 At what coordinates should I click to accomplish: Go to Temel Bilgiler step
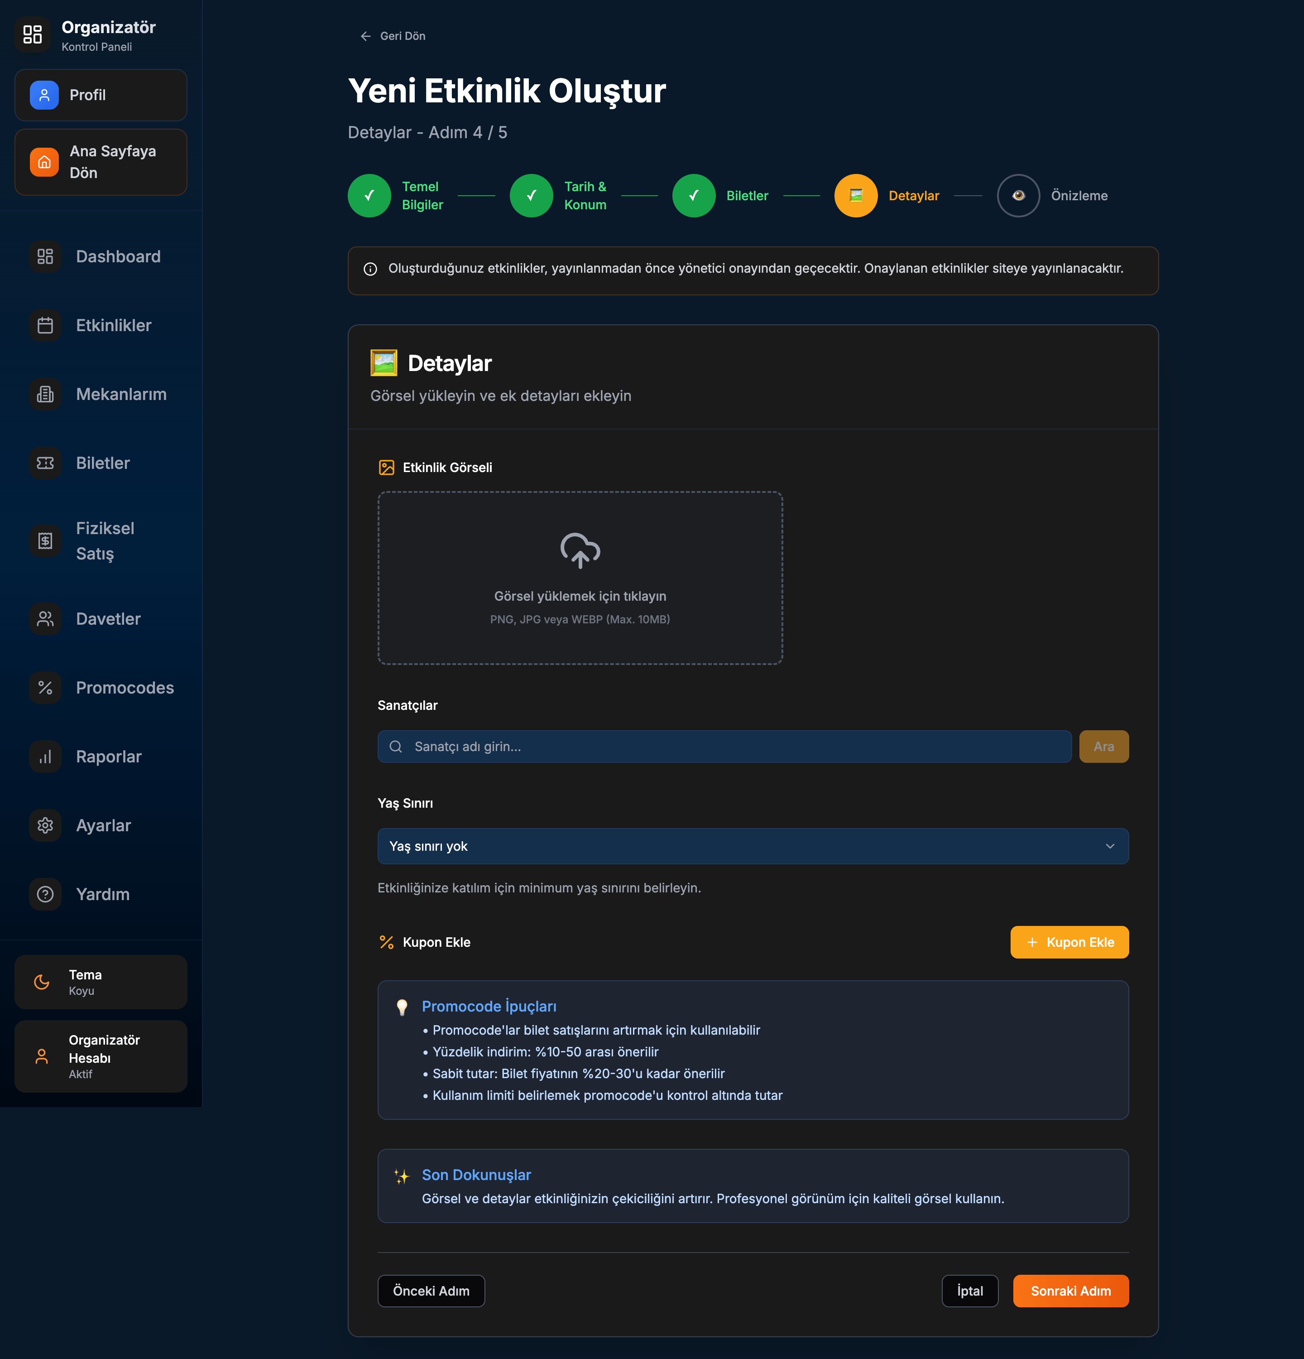pos(369,196)
